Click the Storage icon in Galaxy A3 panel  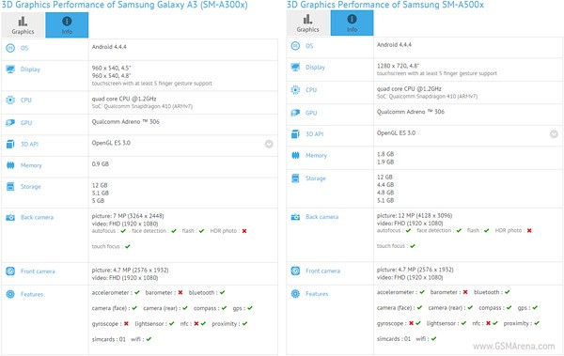click(x=10, y=186)
